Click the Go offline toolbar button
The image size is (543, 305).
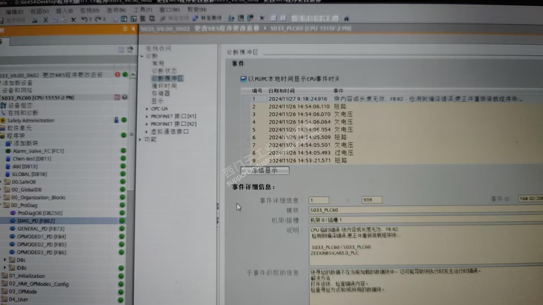coord(208,18)
